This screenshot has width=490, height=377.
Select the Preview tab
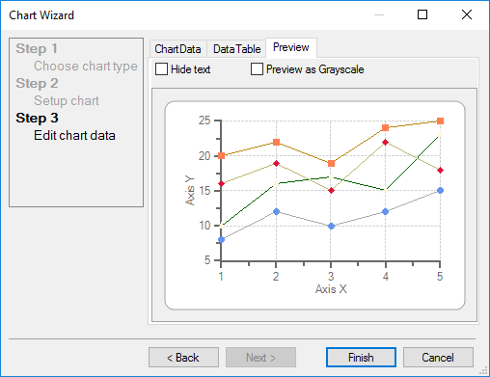click(291, 47)
